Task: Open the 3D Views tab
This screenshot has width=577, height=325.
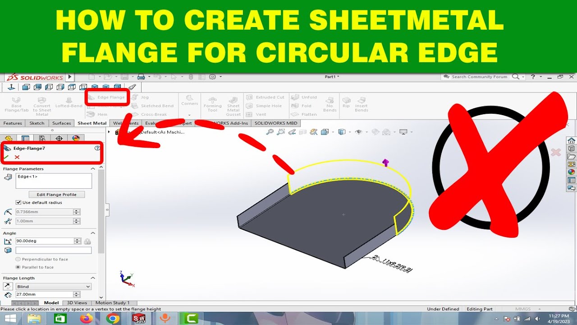Action: 77,303
